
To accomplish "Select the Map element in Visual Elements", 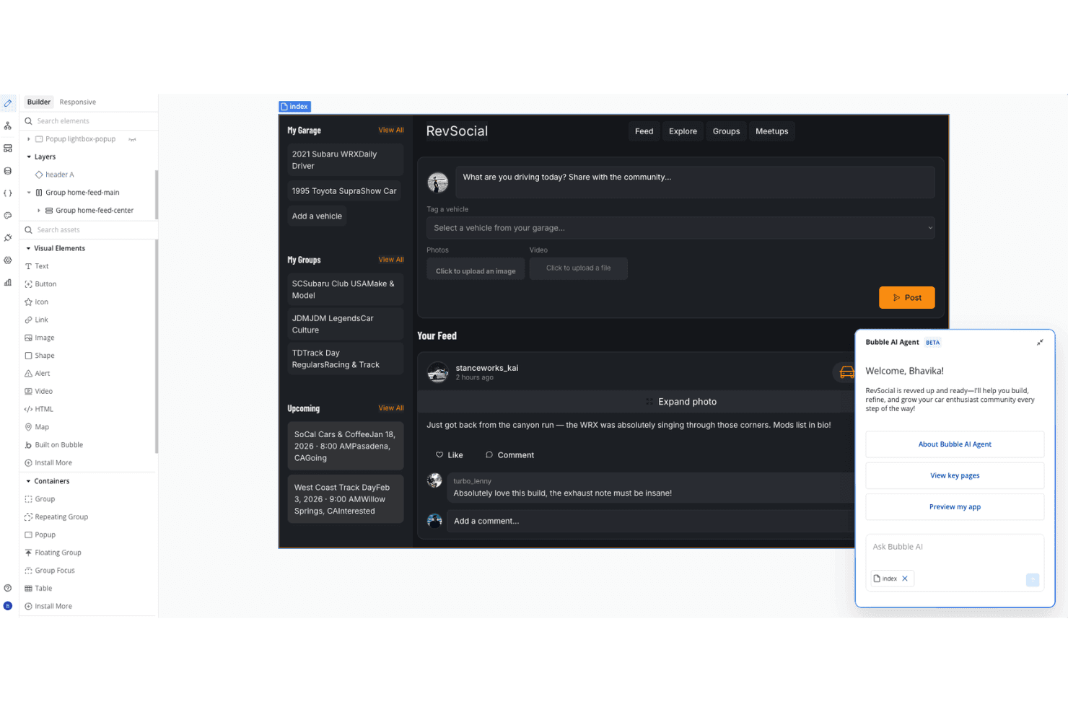I will [x=37, y=427].
